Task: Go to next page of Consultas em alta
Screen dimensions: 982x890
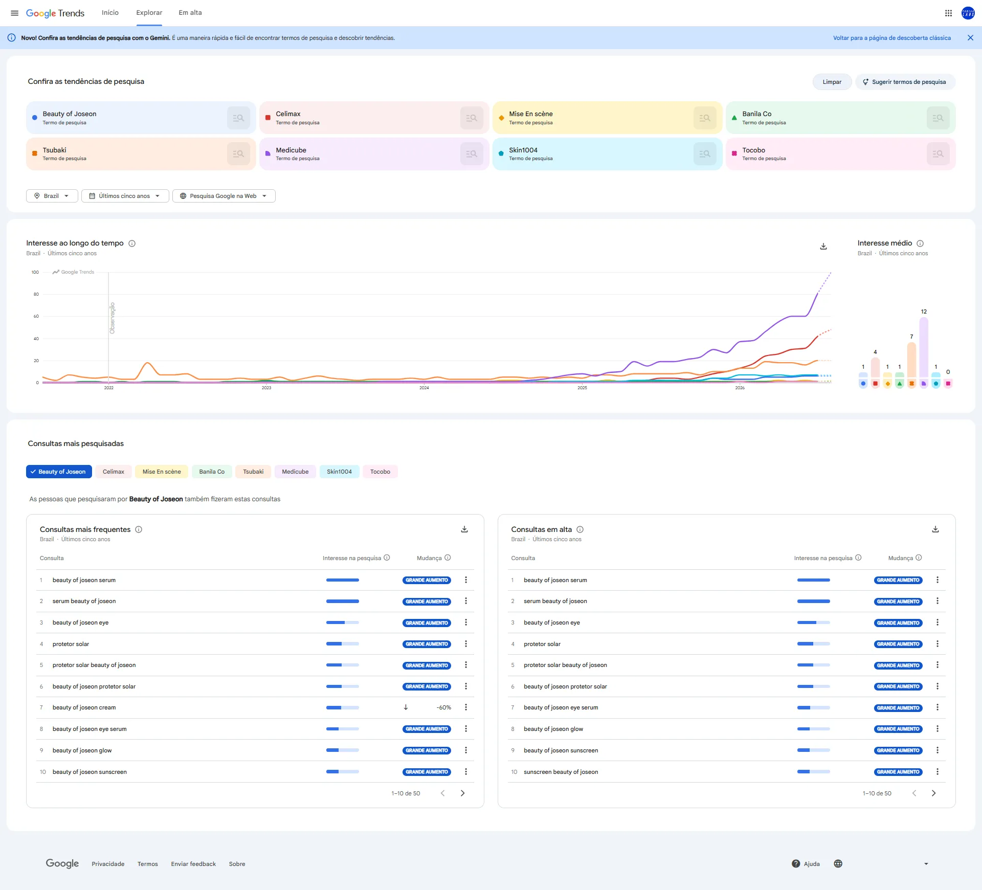Action: tap(934, 793)
